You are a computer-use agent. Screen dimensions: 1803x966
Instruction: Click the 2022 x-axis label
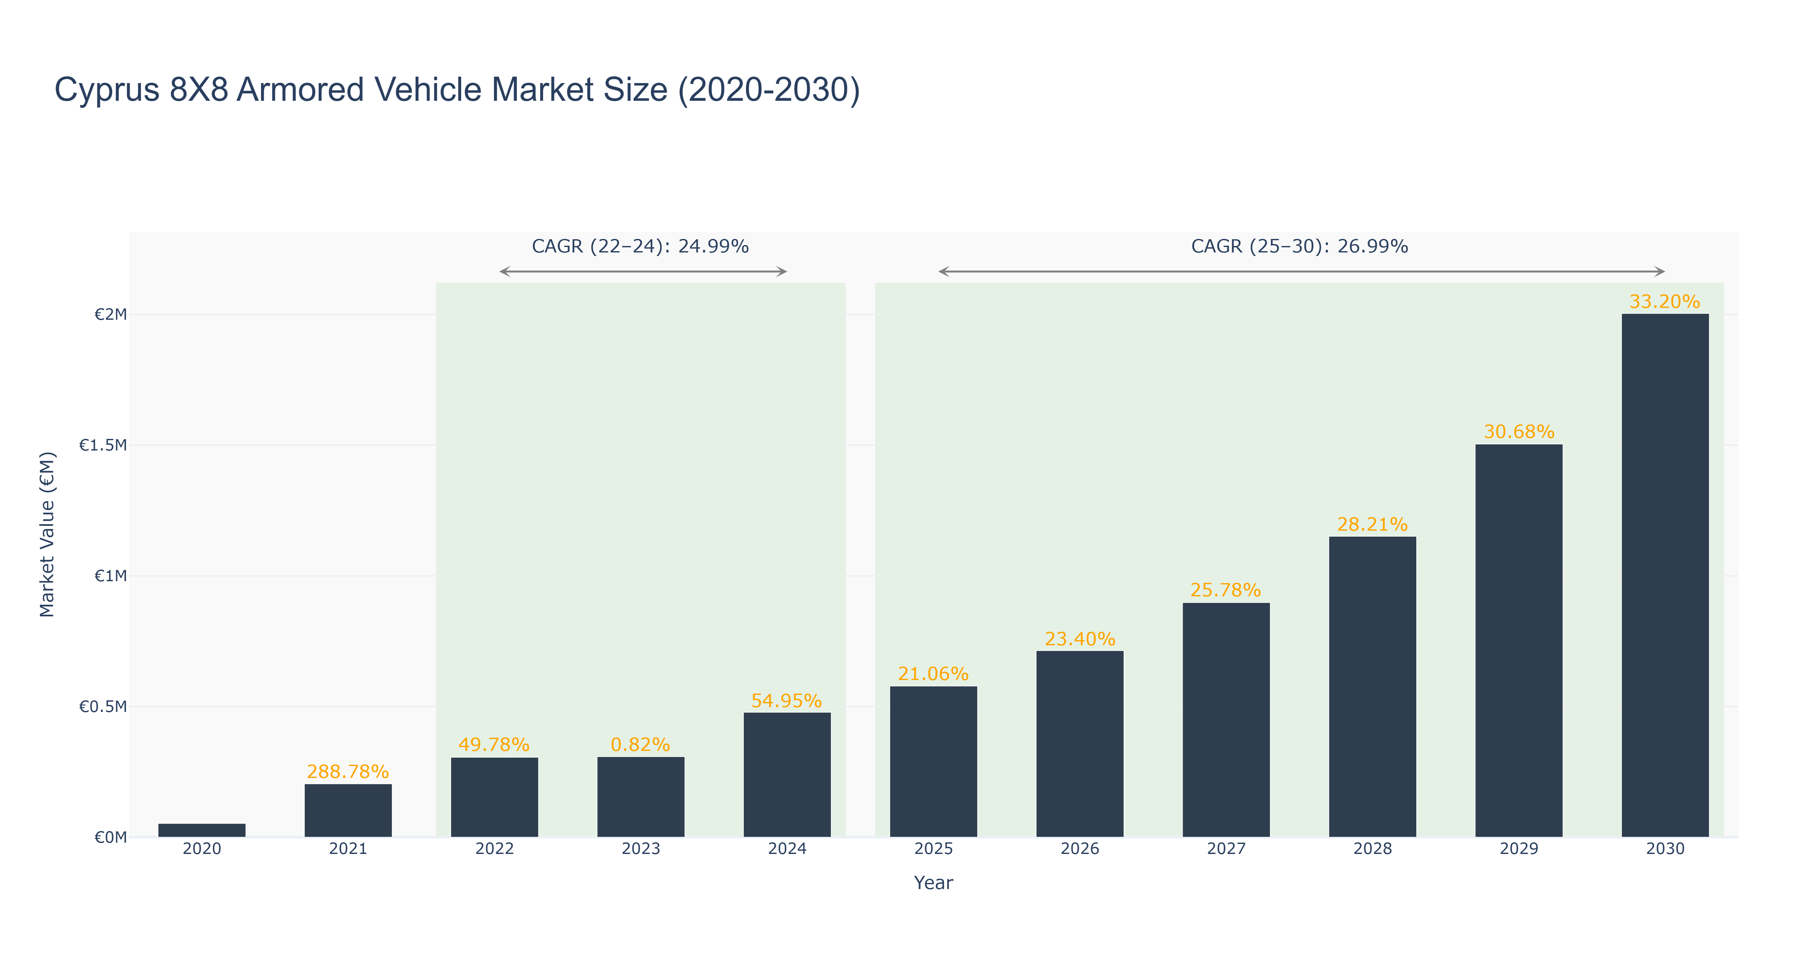click(x=494, y=848)
